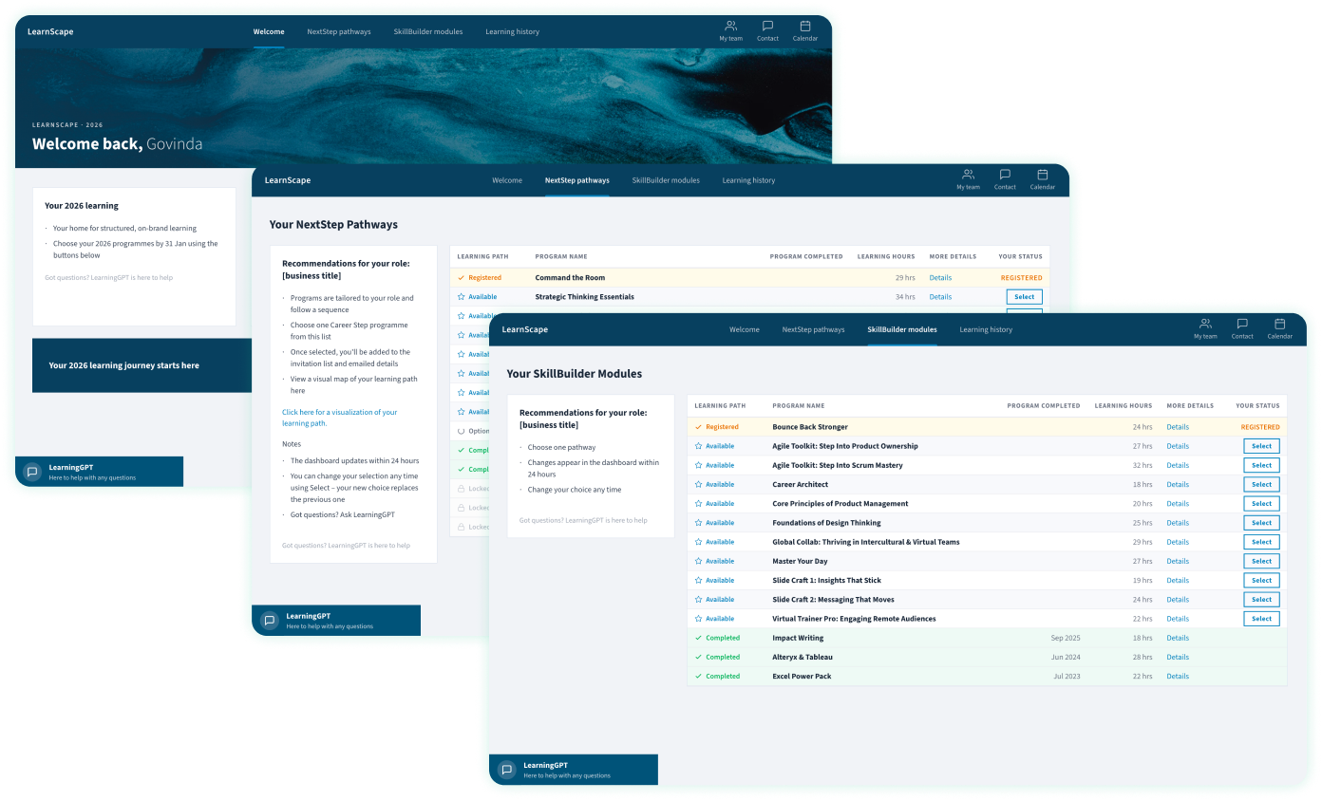The width and height of the screenshot is (1322, 801).
Task: Select the Foundations of Design Thinking module
Action: tap(1261, 522)
